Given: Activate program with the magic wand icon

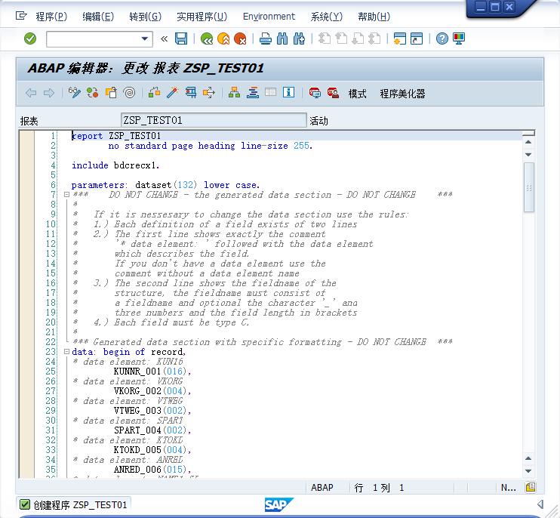Looking at the screenshot, I should 173,93.
